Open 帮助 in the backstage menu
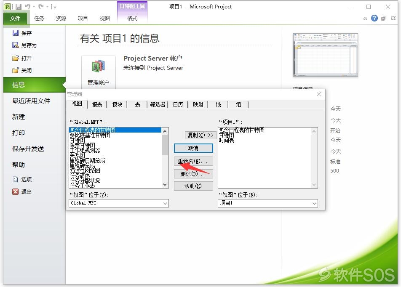401x287 pixels. click(19, 165)
